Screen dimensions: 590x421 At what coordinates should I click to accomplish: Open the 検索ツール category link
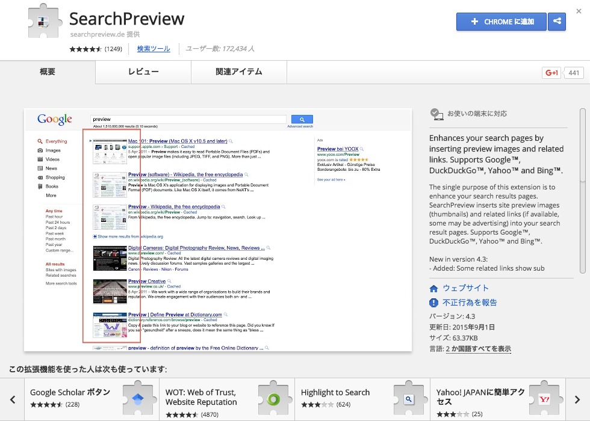(x=154, y=49)
